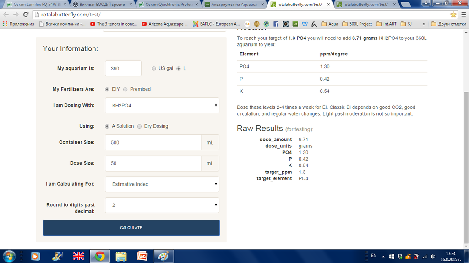Open the Arizona Aquascape bookmark

(x=165, y=24)
